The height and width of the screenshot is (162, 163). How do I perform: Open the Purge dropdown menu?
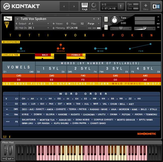(94, 24)
